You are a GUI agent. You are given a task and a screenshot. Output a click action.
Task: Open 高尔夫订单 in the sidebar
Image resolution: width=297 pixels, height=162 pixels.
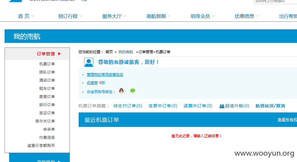coord(45,121)
